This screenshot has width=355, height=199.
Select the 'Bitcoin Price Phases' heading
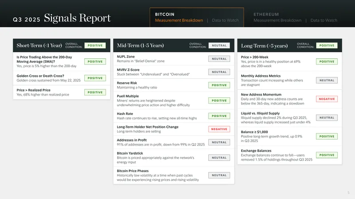point(133,171)
